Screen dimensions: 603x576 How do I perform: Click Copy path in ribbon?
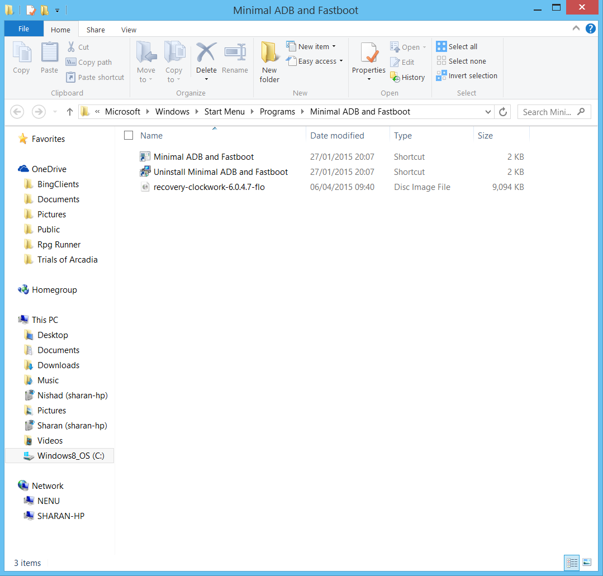(x=89, y=62)
